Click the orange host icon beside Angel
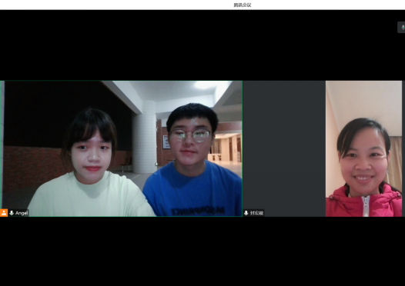The width and height of the screenshot is (405, 286). click(4, 213)
